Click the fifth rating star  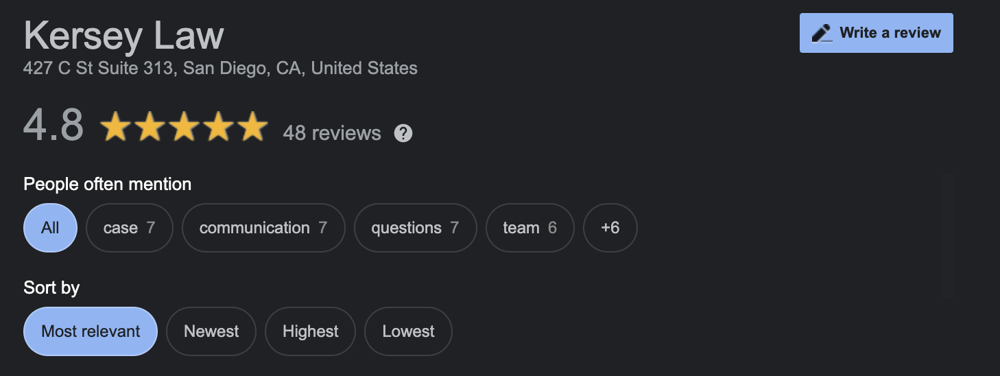click(x=252, y=128)
